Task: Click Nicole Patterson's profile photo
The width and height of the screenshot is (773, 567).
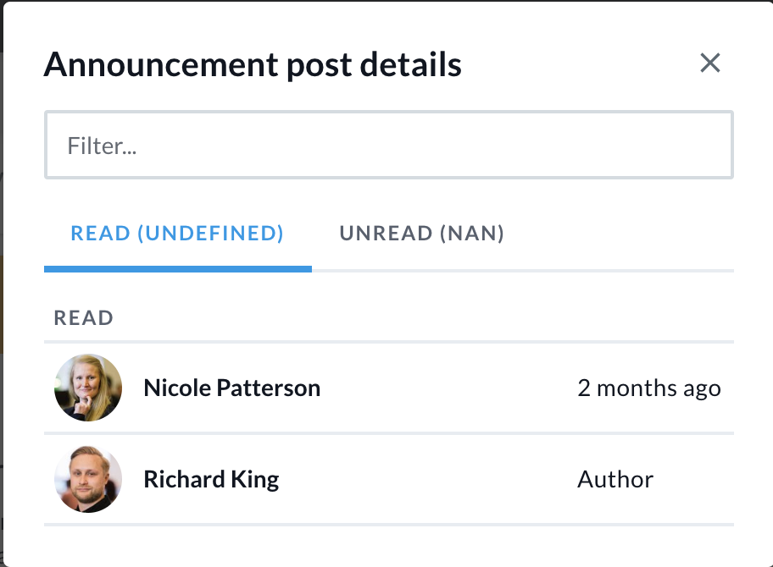Action: pos(88,388)
